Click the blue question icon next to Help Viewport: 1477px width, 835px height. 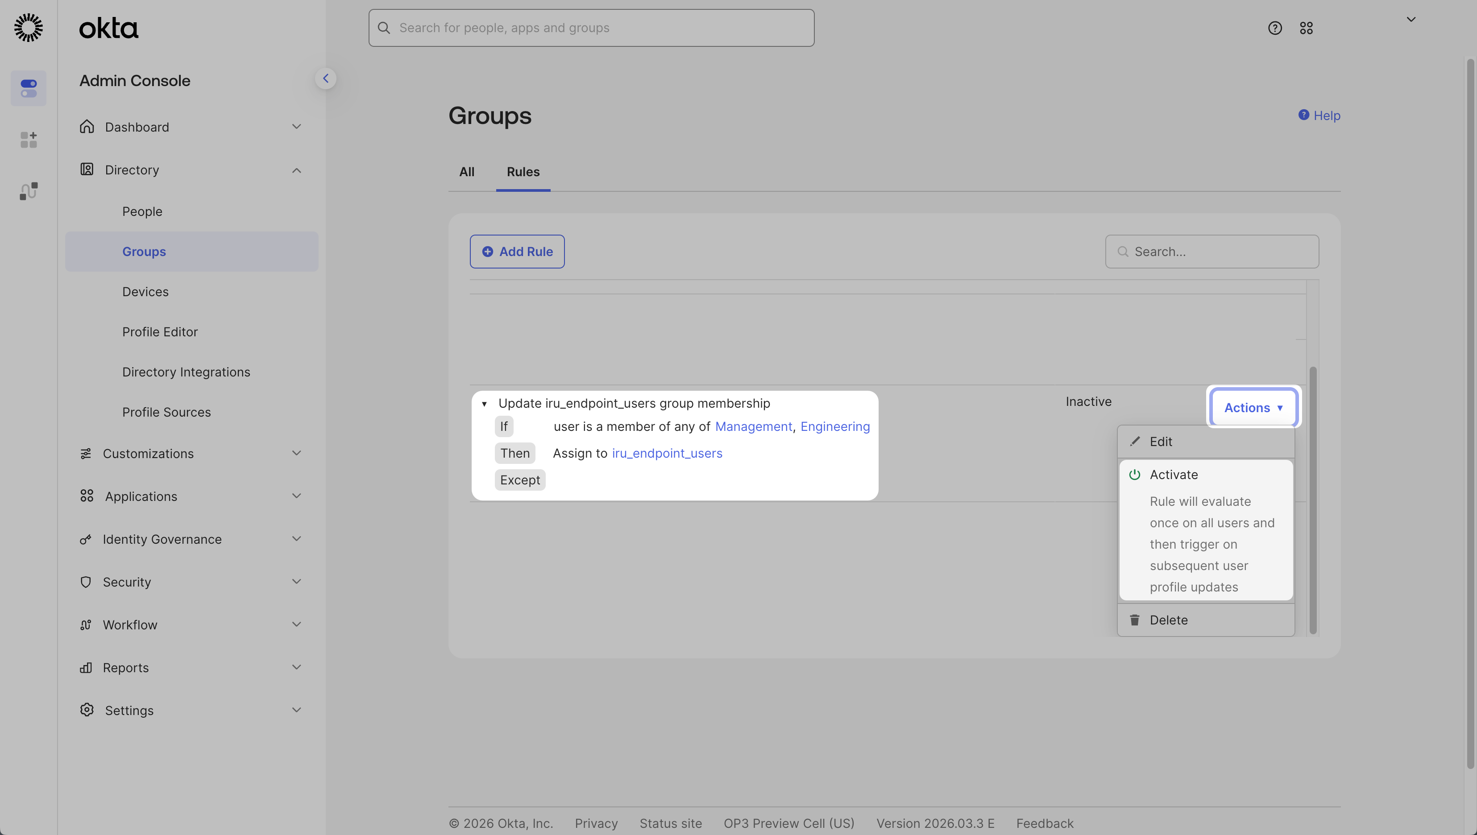click(x=1303, y=115)
